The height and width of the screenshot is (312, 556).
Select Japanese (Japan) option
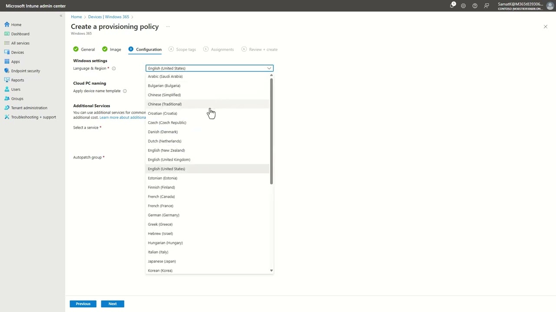pos(208,261)
